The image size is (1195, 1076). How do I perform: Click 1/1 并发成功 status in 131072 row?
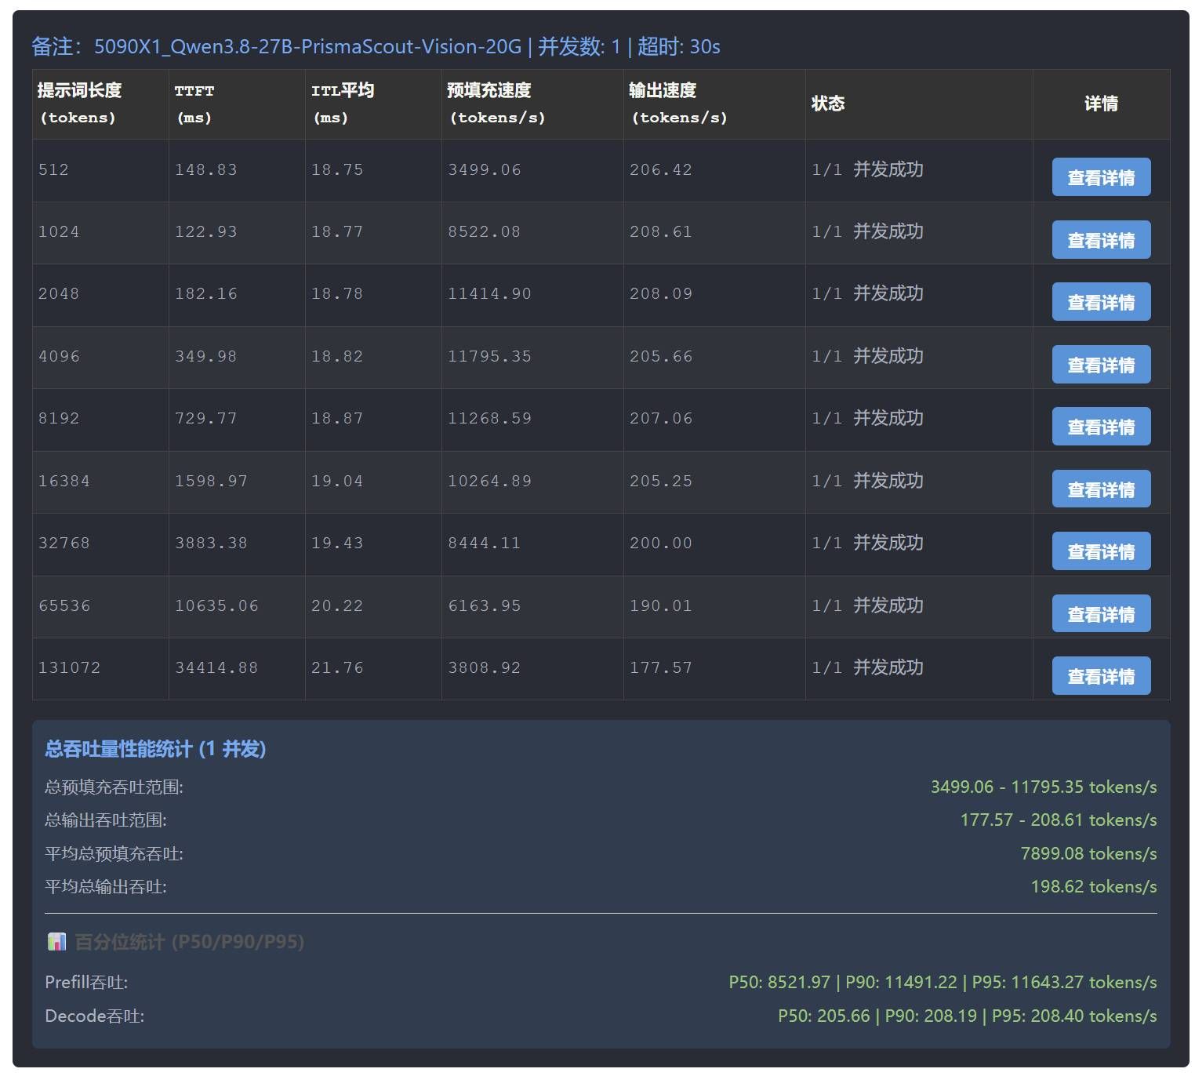pos(867,667)
